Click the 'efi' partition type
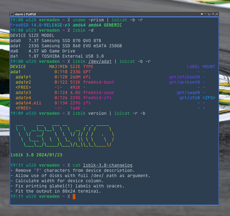Screen dimensions: 230x216 pyautogui.click(x=87, y=77)
